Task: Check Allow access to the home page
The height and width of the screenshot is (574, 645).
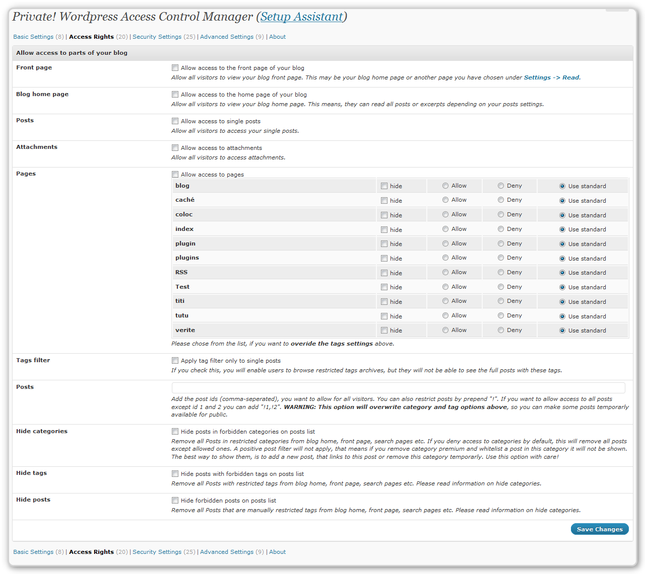Action: [175, 94]
